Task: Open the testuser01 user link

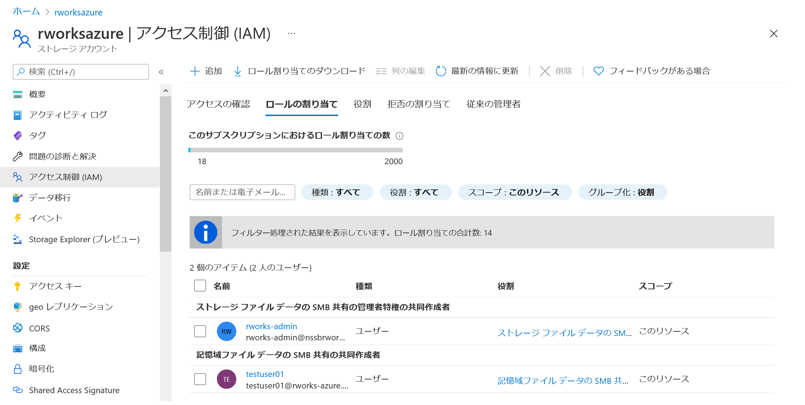Action: click(265, 374)
